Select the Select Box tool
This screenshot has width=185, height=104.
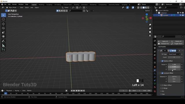(x=3, y=15)
